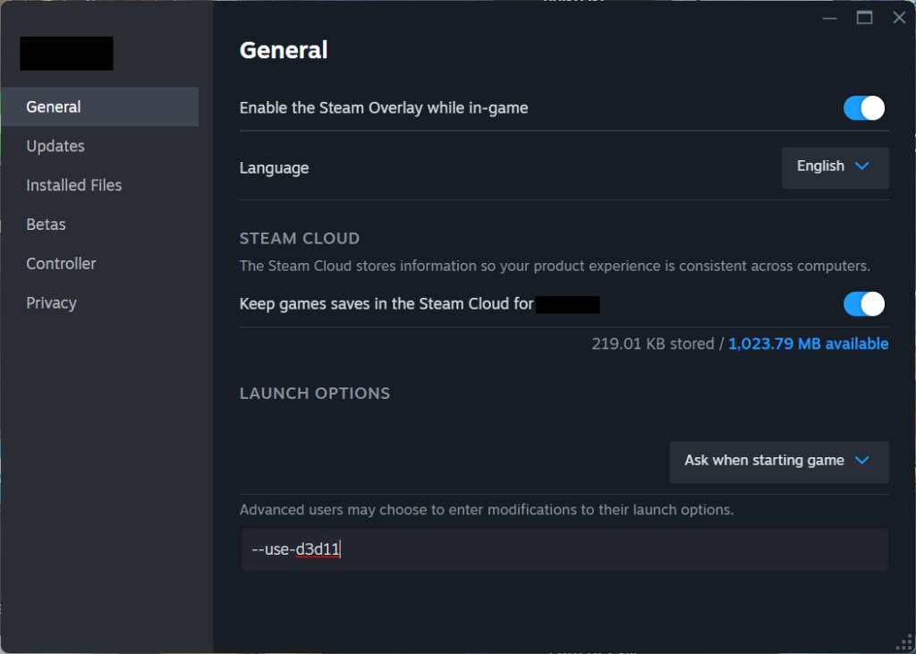The image size is (916, 654).
Task: Click the minimize window icon
Action: click(x=829, y=18)
